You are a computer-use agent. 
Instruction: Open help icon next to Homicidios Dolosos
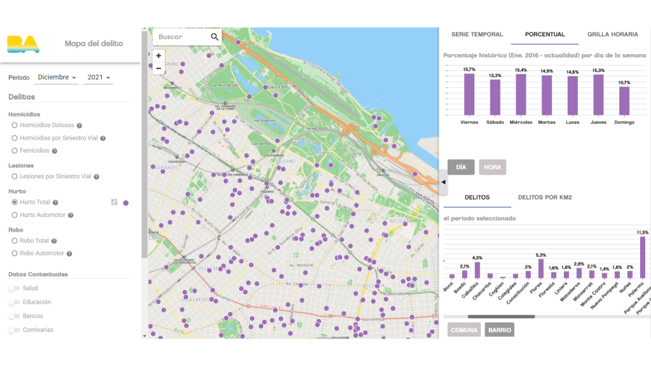(79, 126)
